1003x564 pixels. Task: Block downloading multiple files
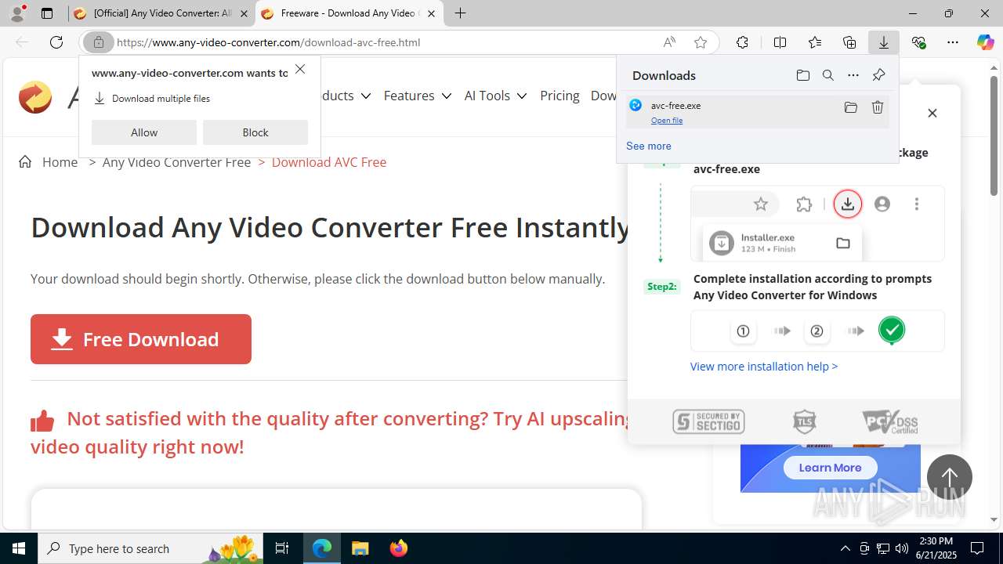click(255, 132)
